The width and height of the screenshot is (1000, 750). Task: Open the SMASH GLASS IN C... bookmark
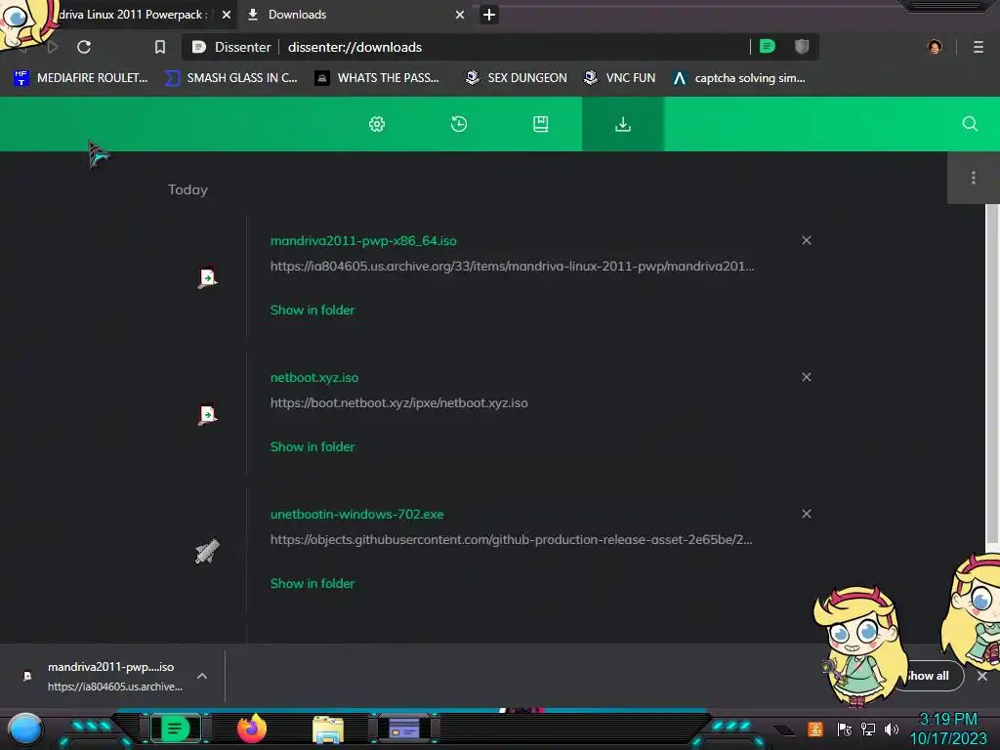pyautogui.click(x=230, y=78)
